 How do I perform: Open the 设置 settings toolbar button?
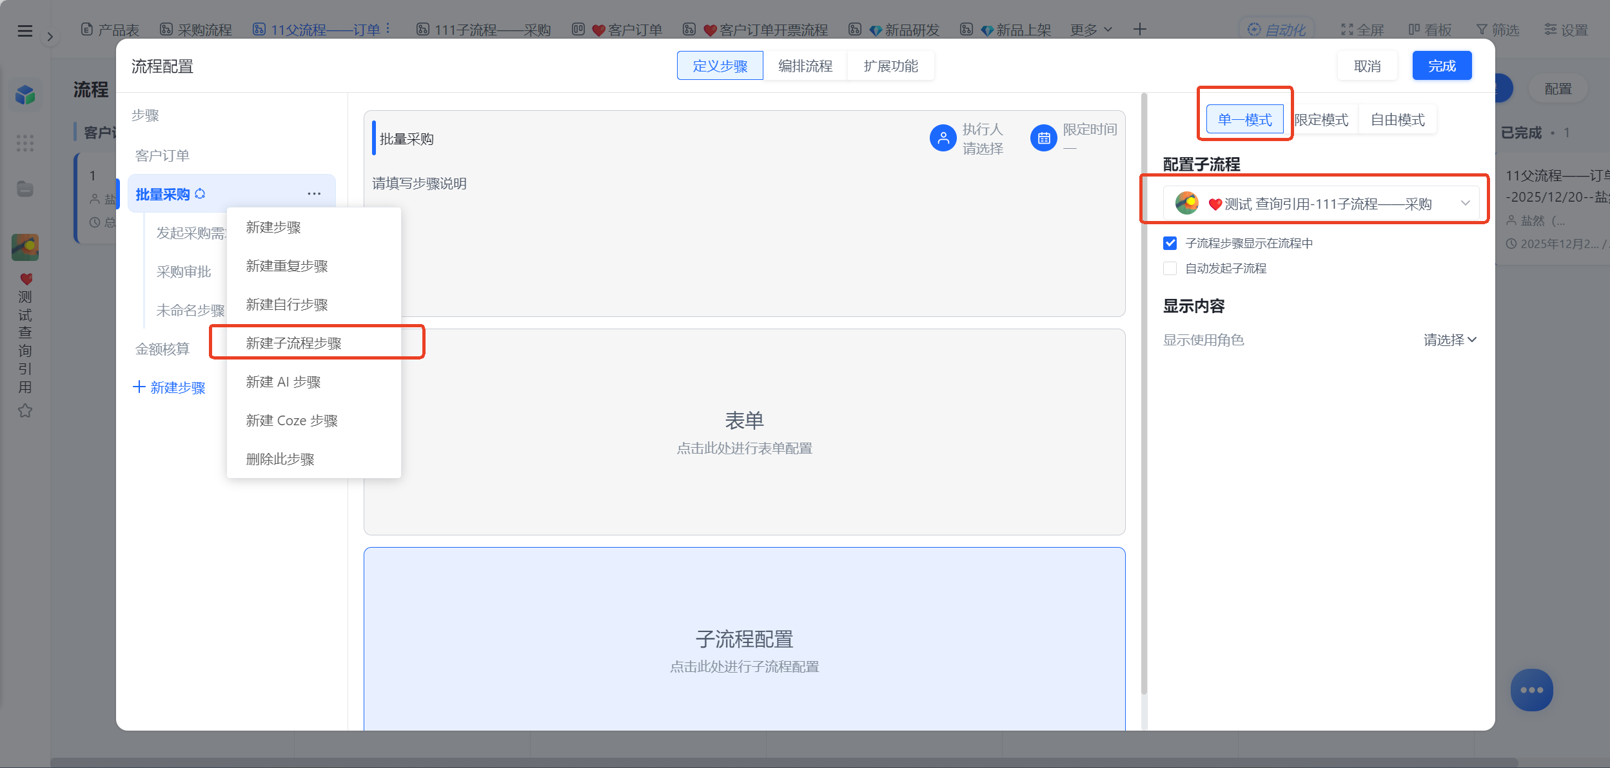click(1566, 30)
